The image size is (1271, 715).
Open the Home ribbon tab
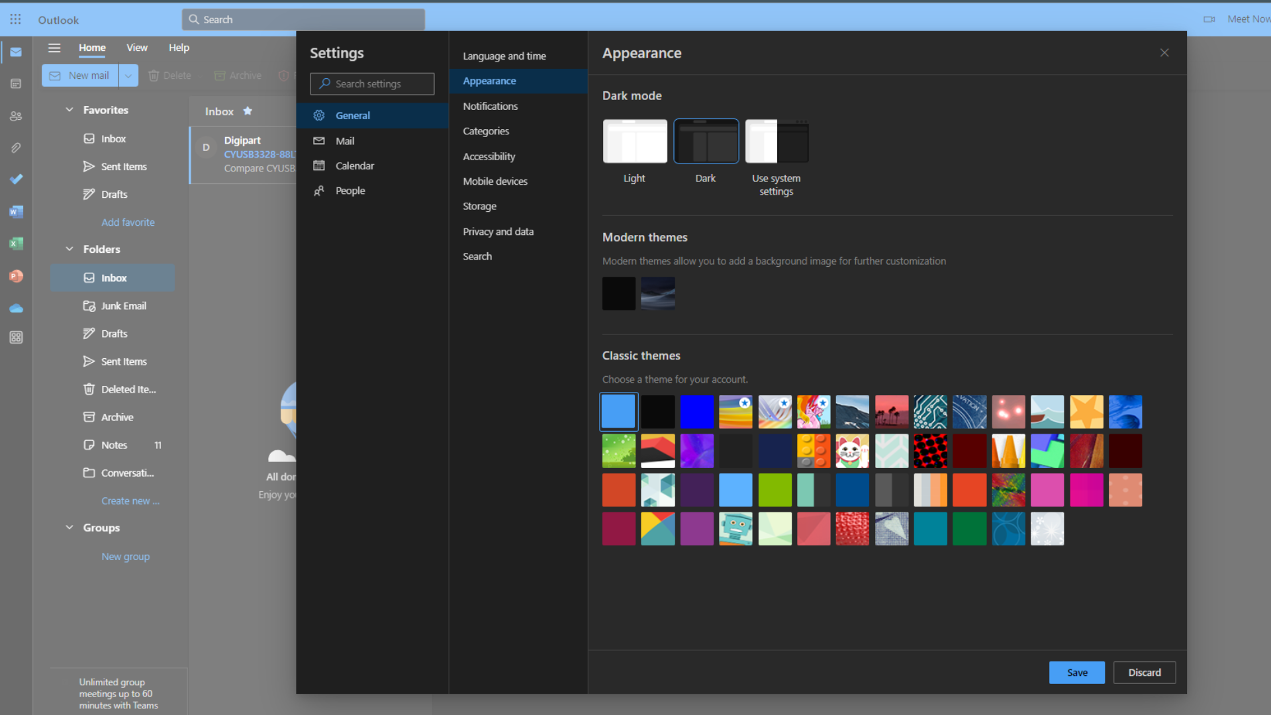(92, 48)
